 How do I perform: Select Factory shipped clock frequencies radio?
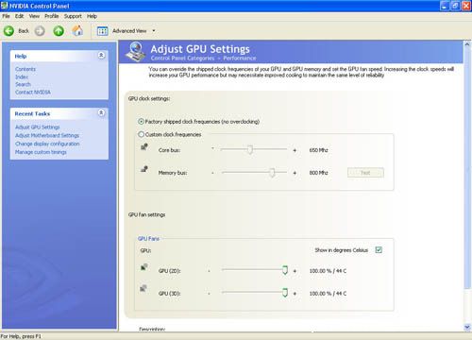tap(142, 122)
